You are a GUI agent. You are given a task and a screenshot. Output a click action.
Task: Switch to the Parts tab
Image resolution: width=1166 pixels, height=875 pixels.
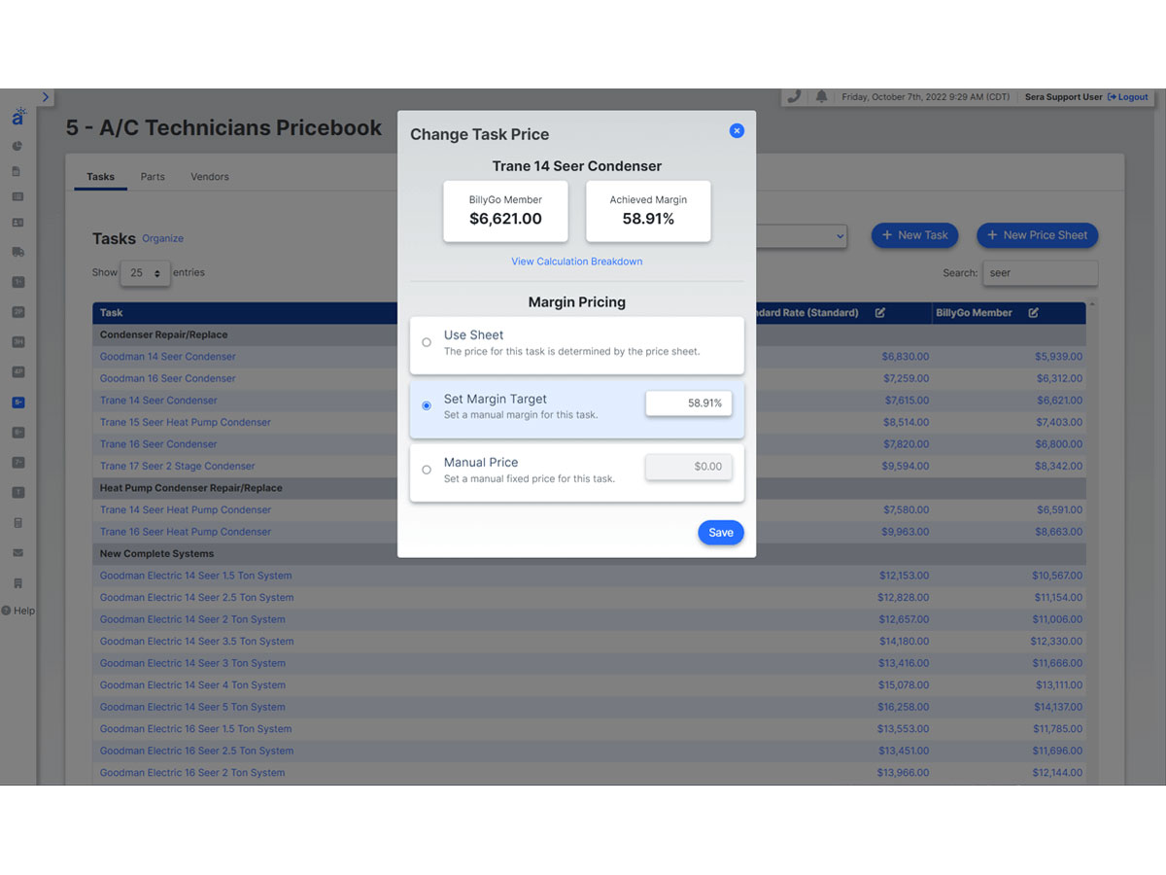153,177
